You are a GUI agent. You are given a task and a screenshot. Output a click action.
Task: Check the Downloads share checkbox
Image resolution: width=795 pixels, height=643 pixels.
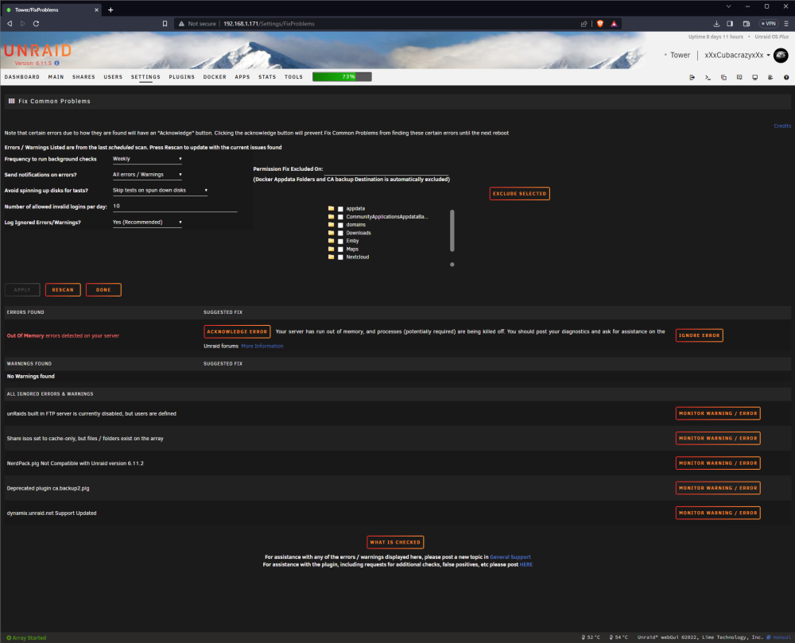[341, 233]
